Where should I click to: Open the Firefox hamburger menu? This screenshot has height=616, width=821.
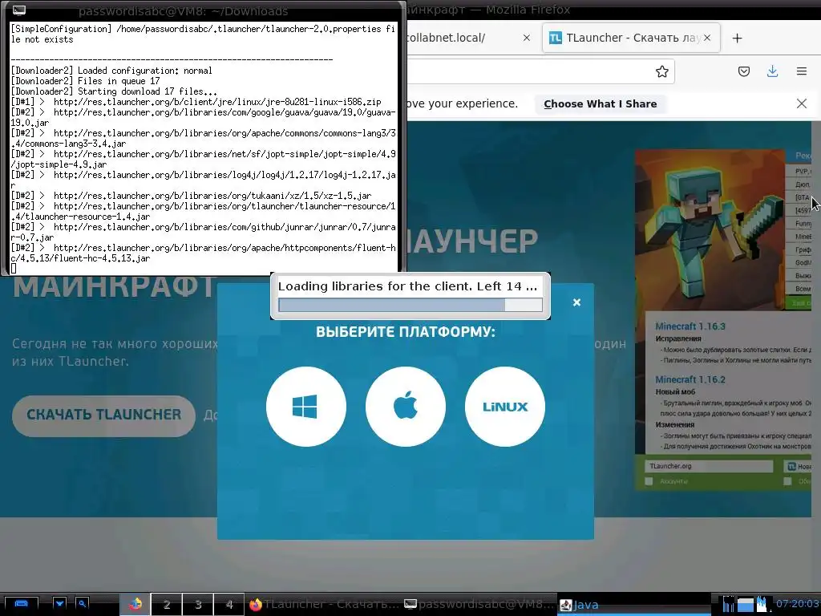pyautogui.click(x=801, y=71)
